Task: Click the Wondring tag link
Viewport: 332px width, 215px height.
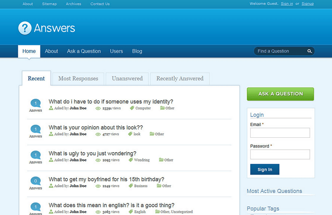Action: pos(142,160)
